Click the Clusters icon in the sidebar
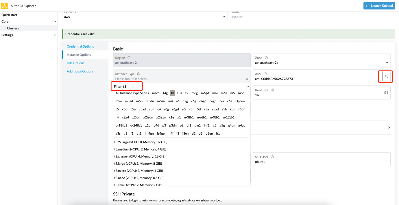 click(x=5, y=28)
